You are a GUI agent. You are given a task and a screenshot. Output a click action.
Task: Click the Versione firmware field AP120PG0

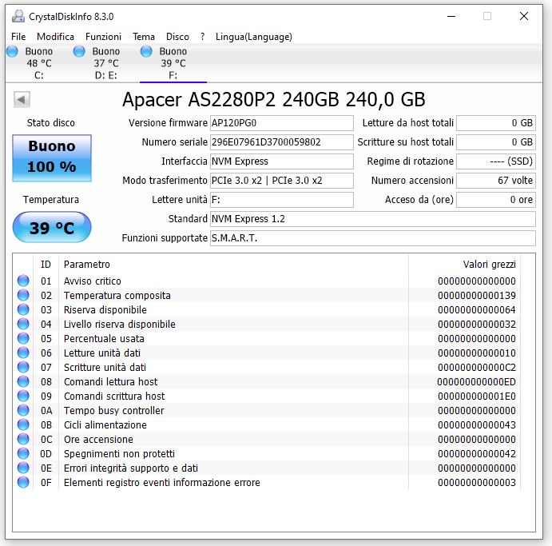click(282, 123)
